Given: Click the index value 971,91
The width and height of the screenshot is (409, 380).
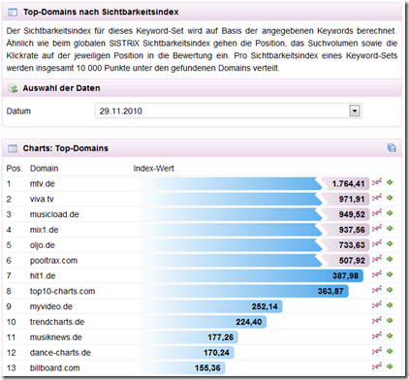Looking at the screenshot, I should (352, 199).
